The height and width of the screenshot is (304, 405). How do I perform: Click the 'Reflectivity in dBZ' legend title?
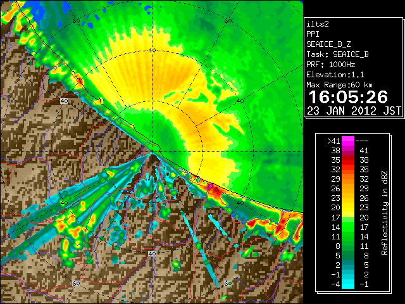click(384, 213)
